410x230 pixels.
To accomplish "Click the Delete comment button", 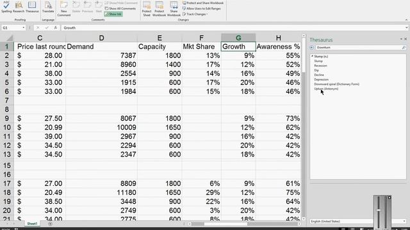I will click(x=76, y=7).
